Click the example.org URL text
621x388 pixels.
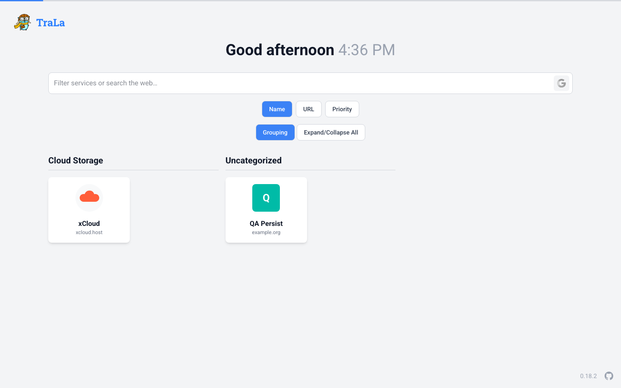tap(266, 232)
